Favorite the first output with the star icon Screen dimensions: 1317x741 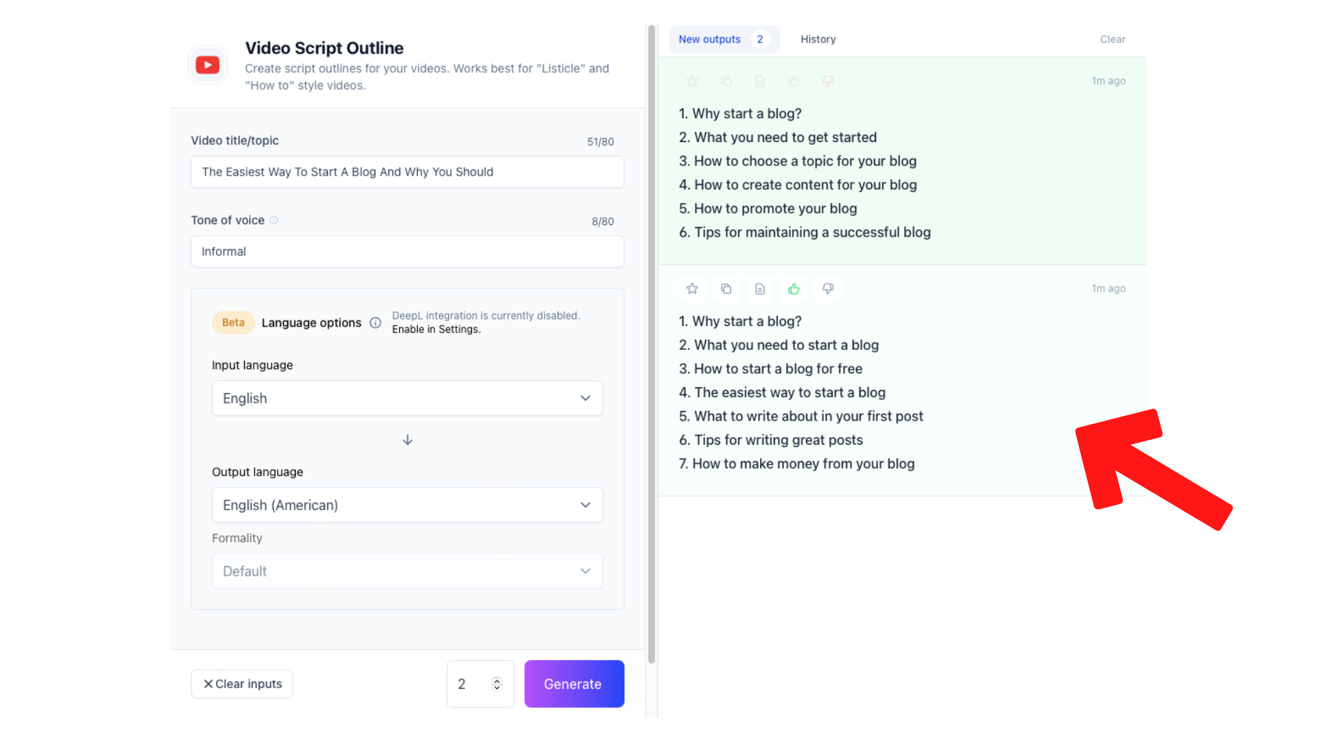pos(692,80)
